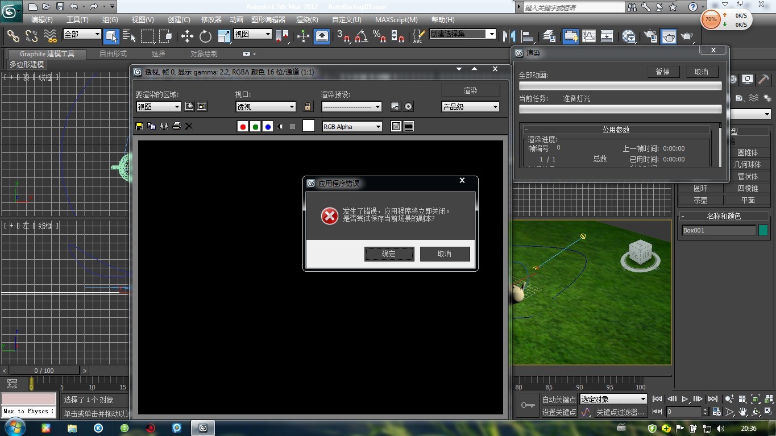
Task: Open the 产品级 render mode dropdown
Action: [x=471, y=107]
